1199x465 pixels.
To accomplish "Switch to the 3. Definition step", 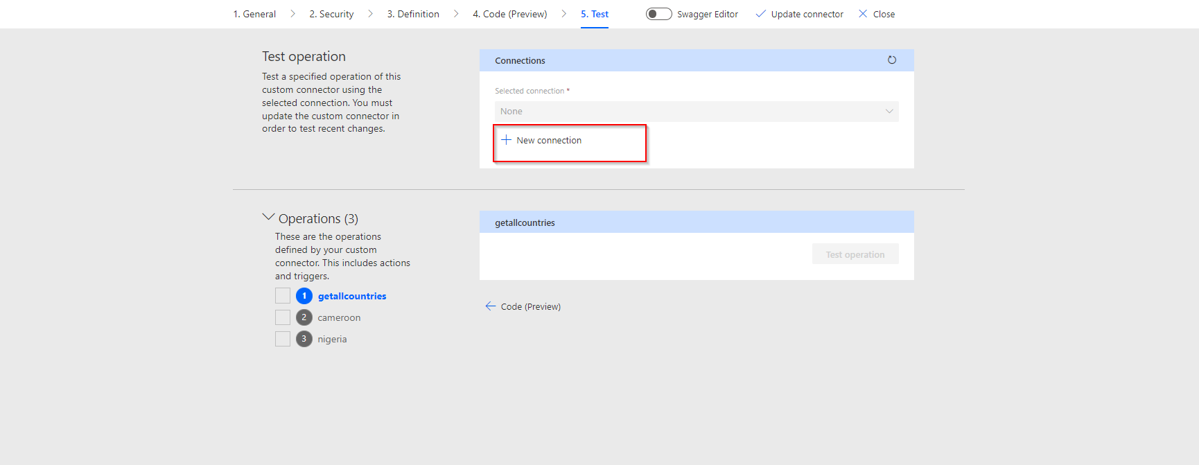I will click(x=413, y=14).
